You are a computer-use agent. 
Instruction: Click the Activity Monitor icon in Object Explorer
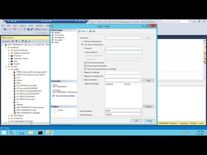pos(29,41)
